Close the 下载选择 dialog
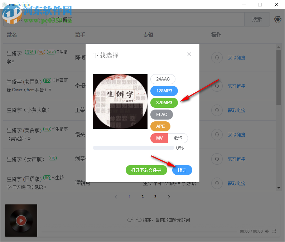The image size is (285, 242). coord(189,54)
